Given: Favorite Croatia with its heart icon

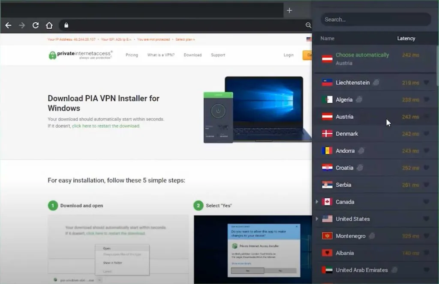Looking at the screenshot, I should tap(426, 167).
